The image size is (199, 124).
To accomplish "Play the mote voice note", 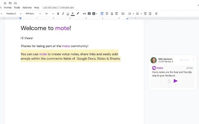I will pyautogui.click(x=175, y=81).
